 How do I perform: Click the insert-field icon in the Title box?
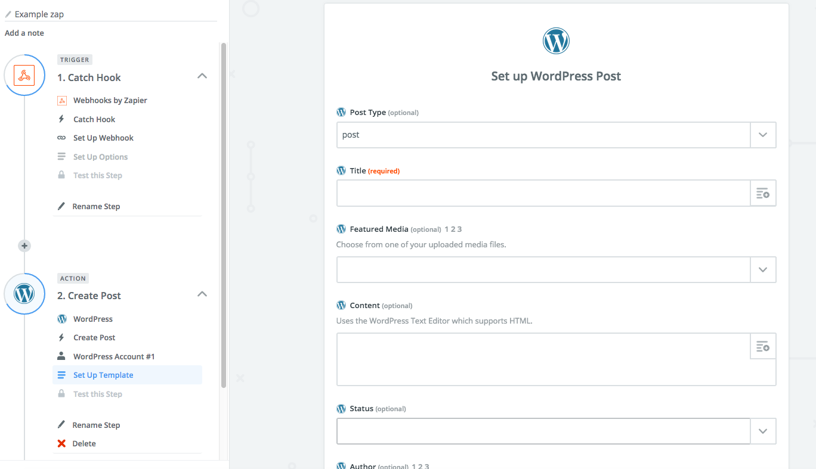tap(763, 193)
